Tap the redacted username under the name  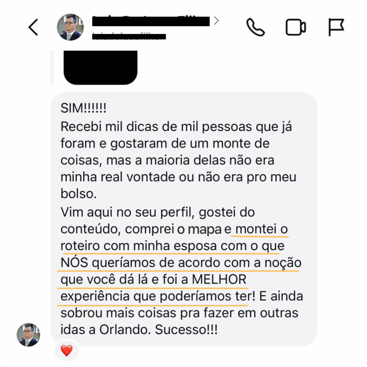[129, 37]
